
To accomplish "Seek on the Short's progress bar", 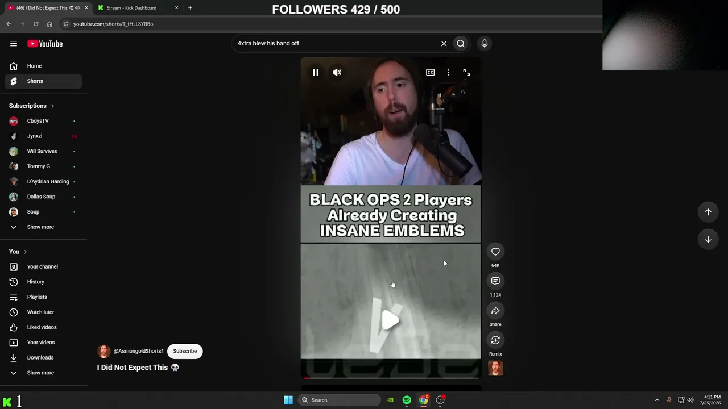I will [x=391, y=378].
